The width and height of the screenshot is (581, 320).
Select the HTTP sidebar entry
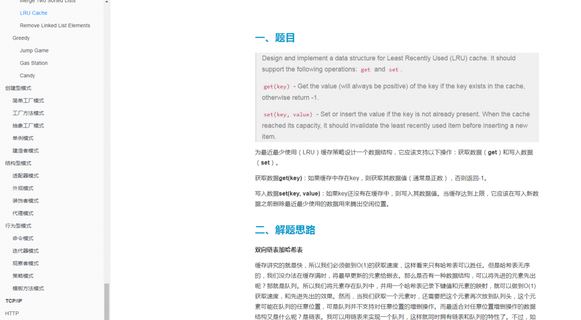12,314
